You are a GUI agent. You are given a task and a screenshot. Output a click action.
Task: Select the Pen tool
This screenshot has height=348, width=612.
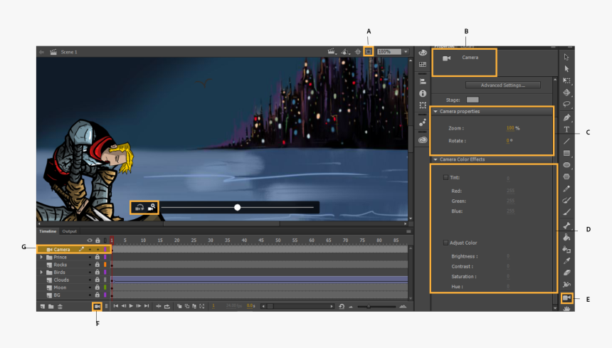[566, 117]
